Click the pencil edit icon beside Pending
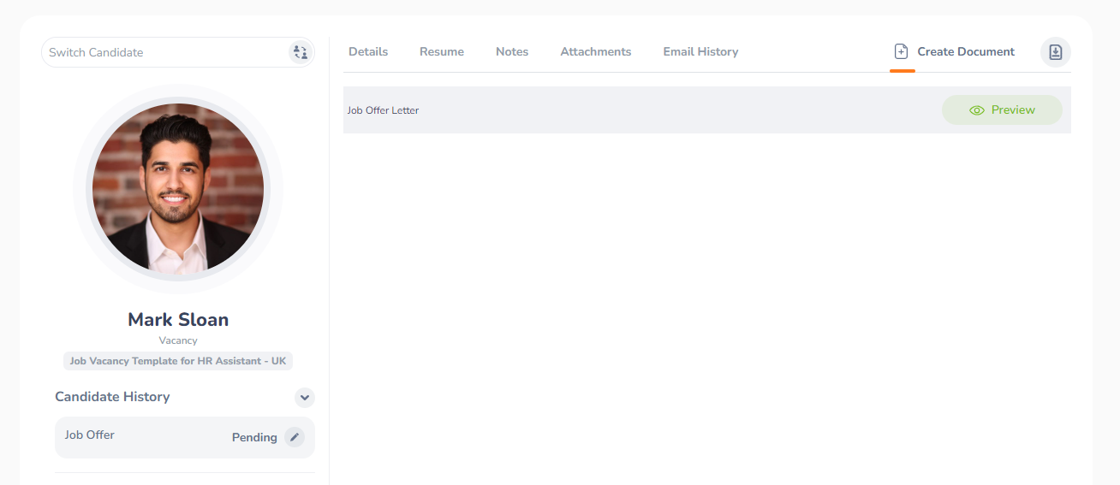The width and height of the screenshot is (1120, 485). tap(295, 437)
